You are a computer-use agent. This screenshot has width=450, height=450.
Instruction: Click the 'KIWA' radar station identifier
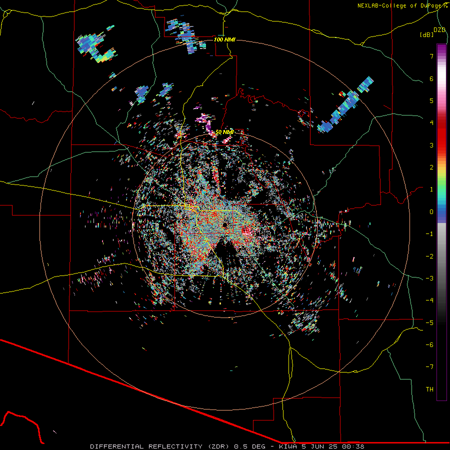pos(288,446)
